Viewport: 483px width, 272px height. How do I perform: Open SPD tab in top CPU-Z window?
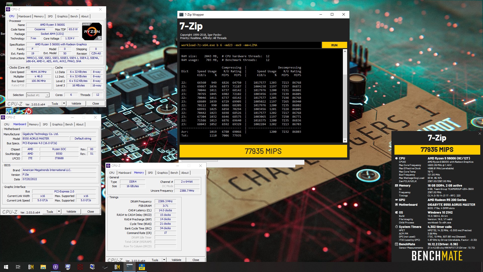click(50, 16)
